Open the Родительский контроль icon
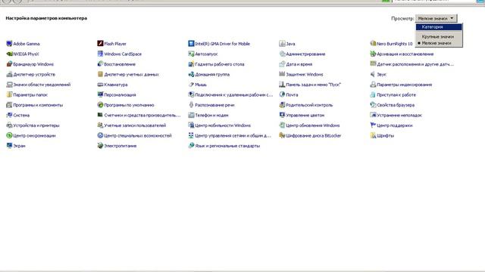485x272 pixels. pos(282,105)
